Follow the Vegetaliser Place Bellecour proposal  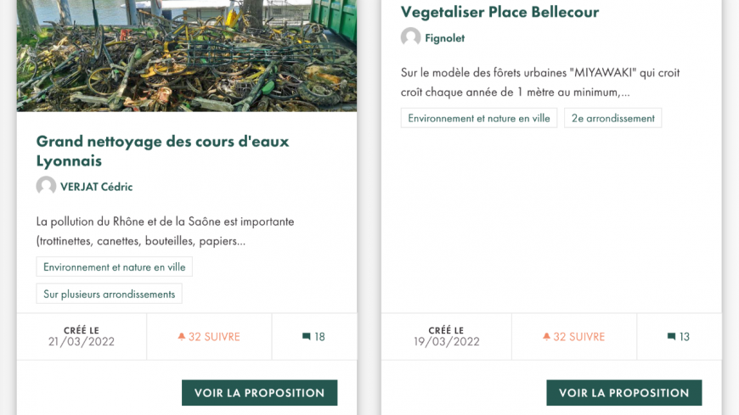click(x=574, y=337)
